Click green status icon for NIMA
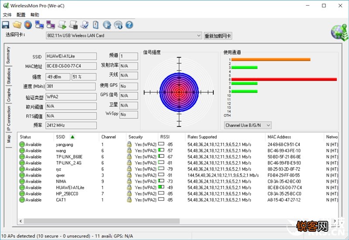 click(x=22, y=181)
